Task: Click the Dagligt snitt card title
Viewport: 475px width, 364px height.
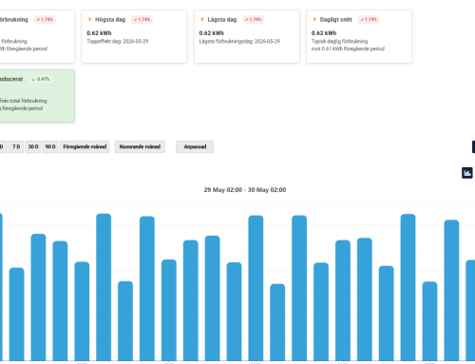Action: (335, 20)
